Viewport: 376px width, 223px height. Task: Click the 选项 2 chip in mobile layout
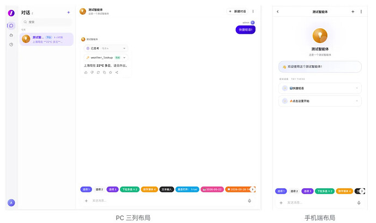pos(294,191)
